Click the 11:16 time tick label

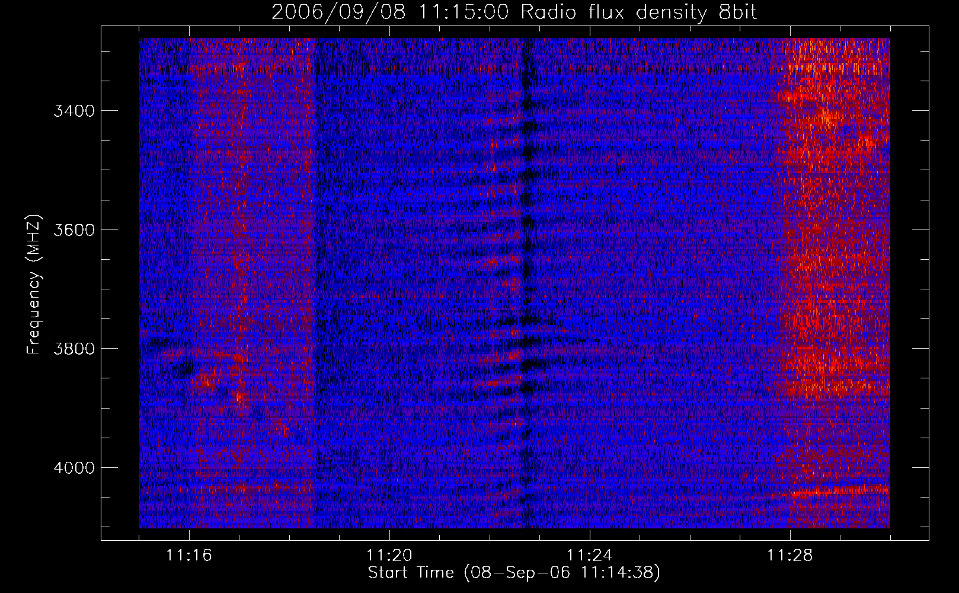pyautogui.click(x=189, y=556)
